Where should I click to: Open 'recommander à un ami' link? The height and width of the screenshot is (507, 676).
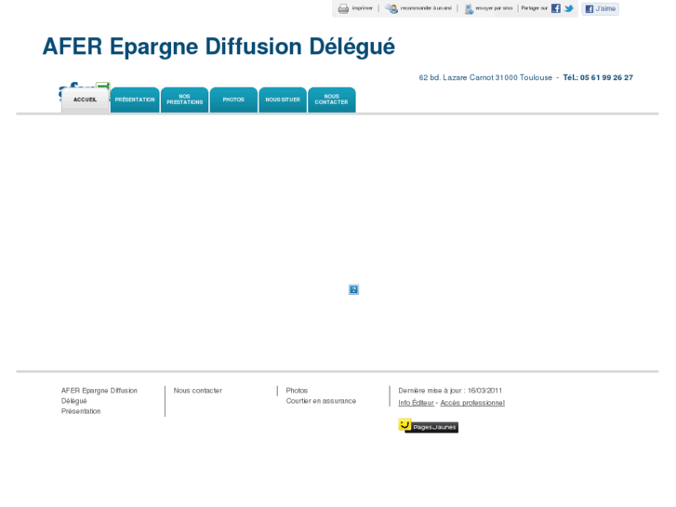426,8
